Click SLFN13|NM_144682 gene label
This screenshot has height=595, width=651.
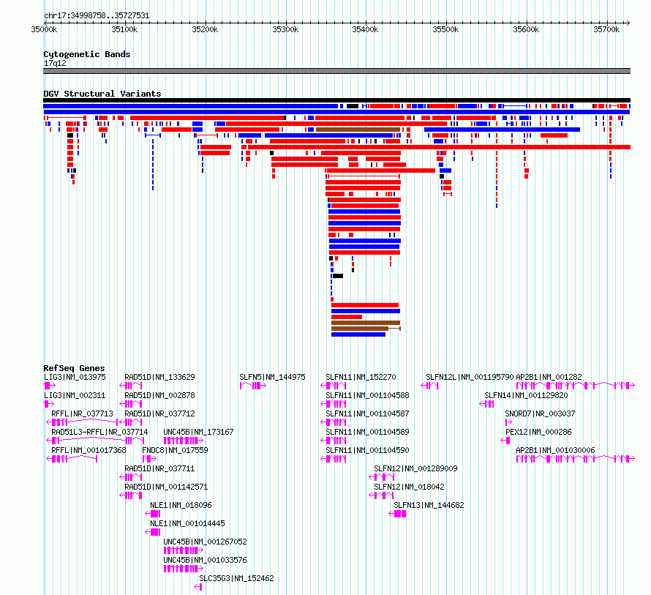click(429, 505)
